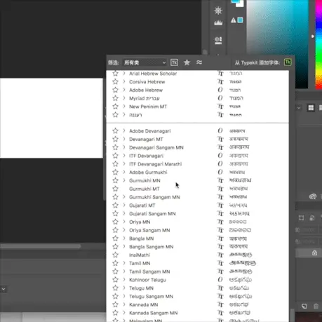Select Telugu Sangam MN font

click(152, 296)
